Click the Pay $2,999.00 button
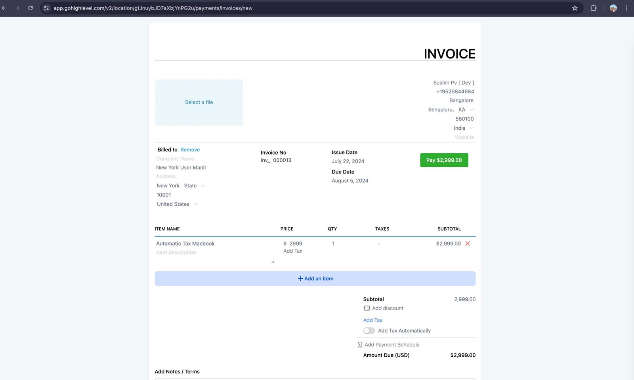634x380 pixels. tap(444, 160)
